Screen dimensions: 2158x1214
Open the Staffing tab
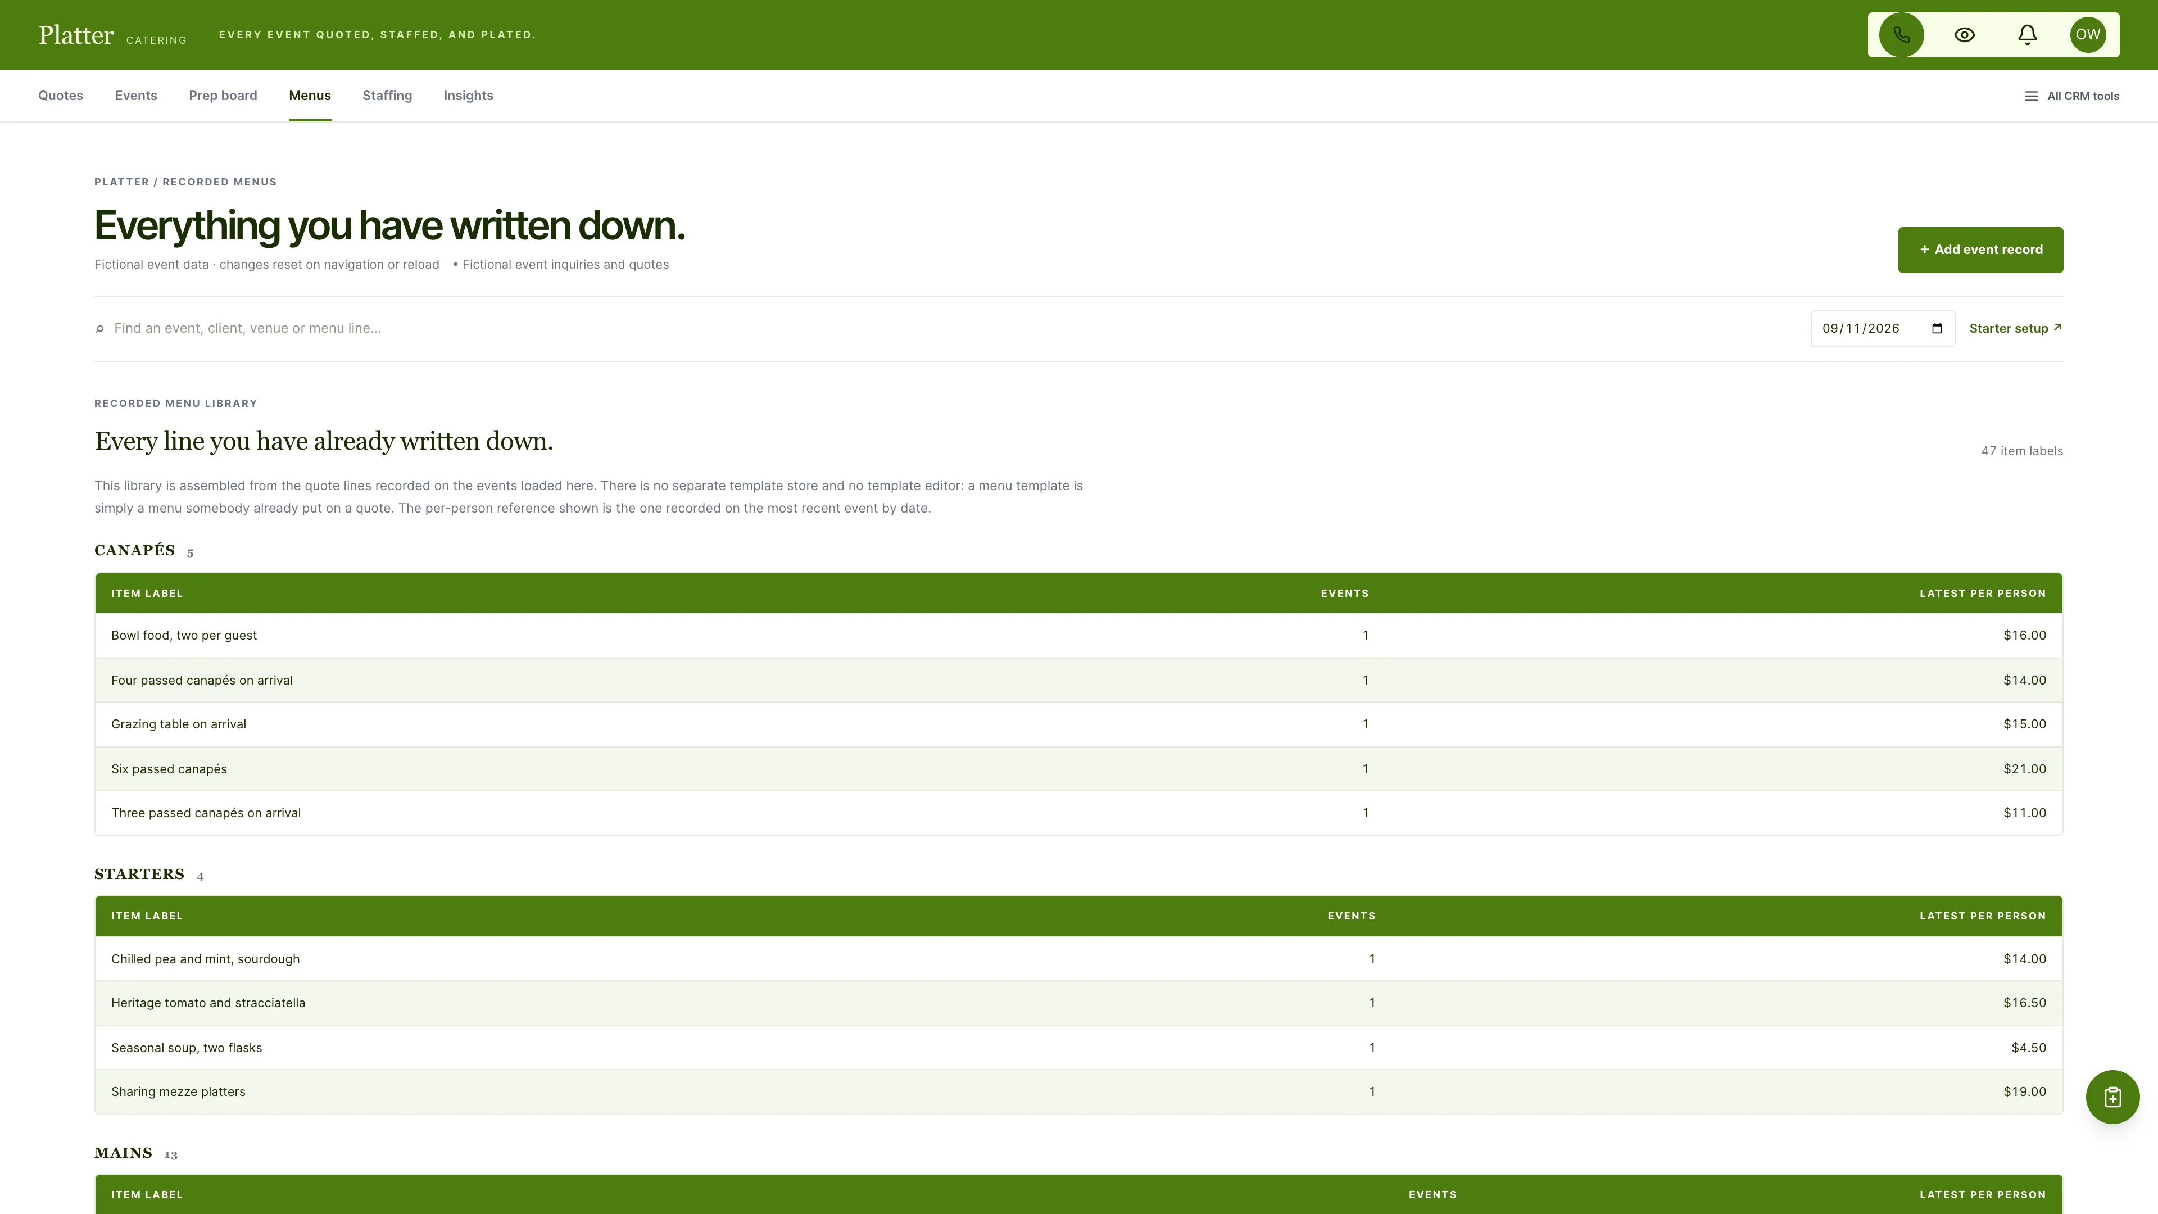click(387, 96)
